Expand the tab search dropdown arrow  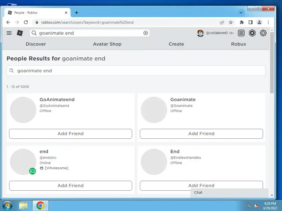(x=241, y=13)
